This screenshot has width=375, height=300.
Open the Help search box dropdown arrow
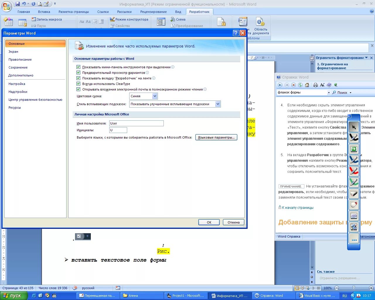329,93
